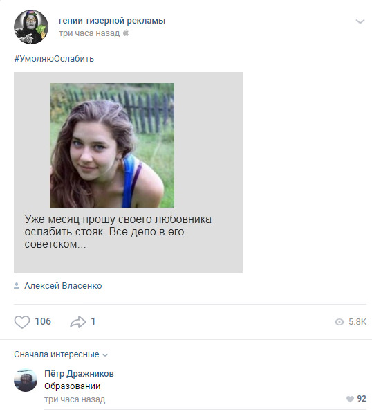Open Алексей Власенко's author profile link

(63, 286)
